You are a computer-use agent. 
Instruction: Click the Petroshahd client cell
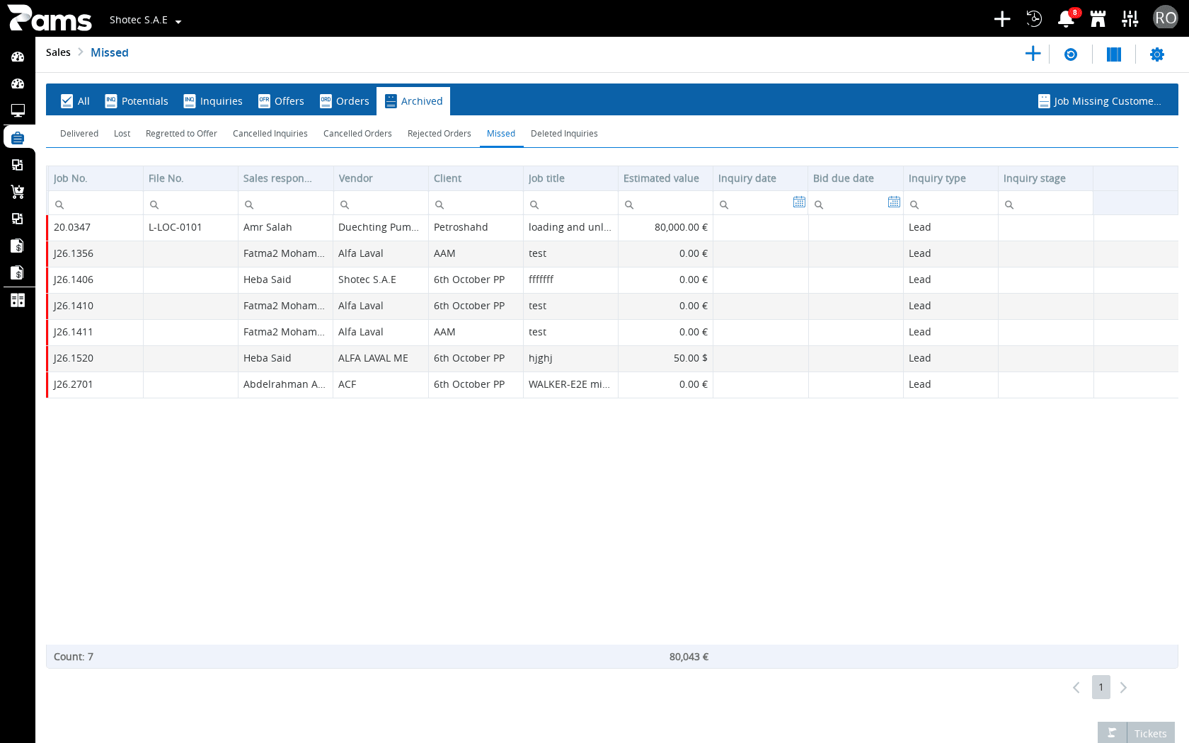476,227
